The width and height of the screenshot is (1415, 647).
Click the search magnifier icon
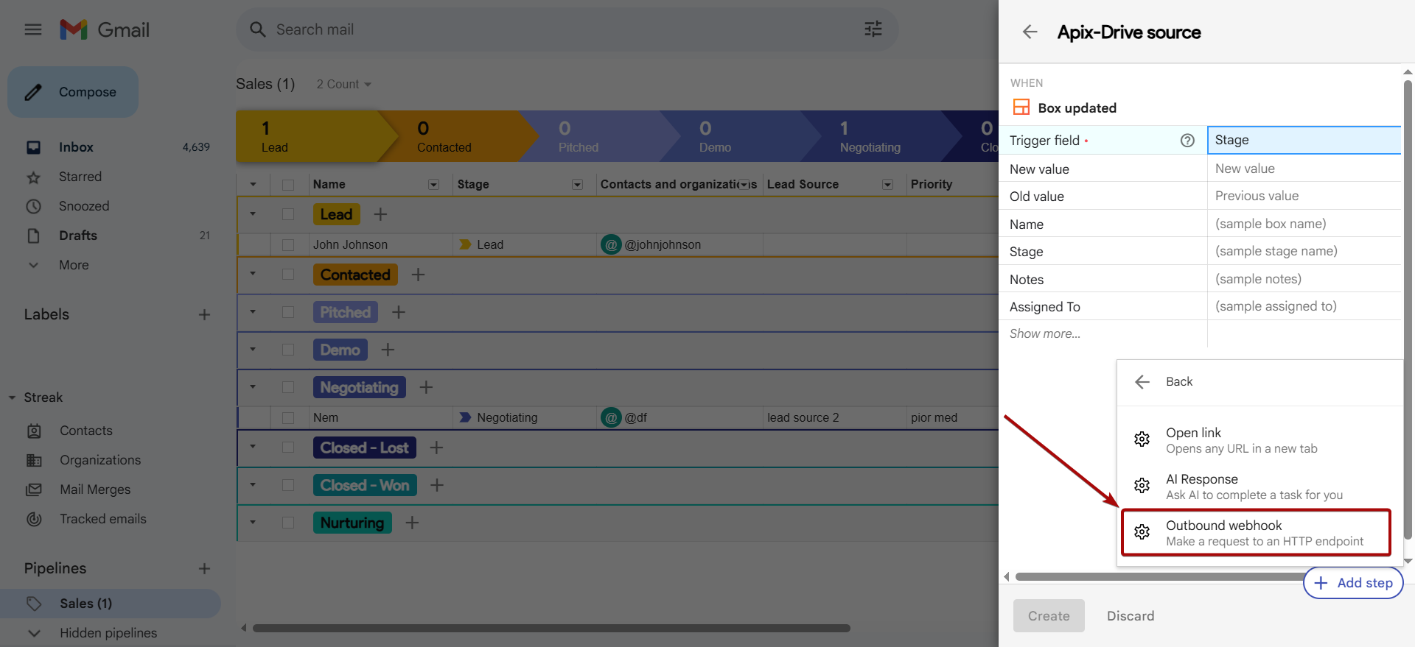pos(257,29)
